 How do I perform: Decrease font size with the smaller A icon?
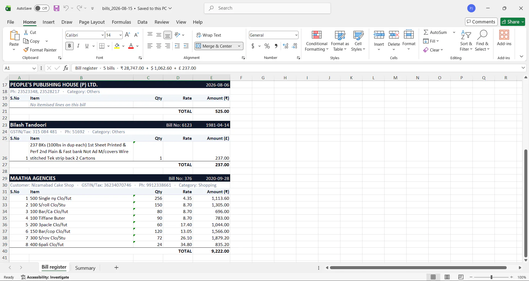136,35
